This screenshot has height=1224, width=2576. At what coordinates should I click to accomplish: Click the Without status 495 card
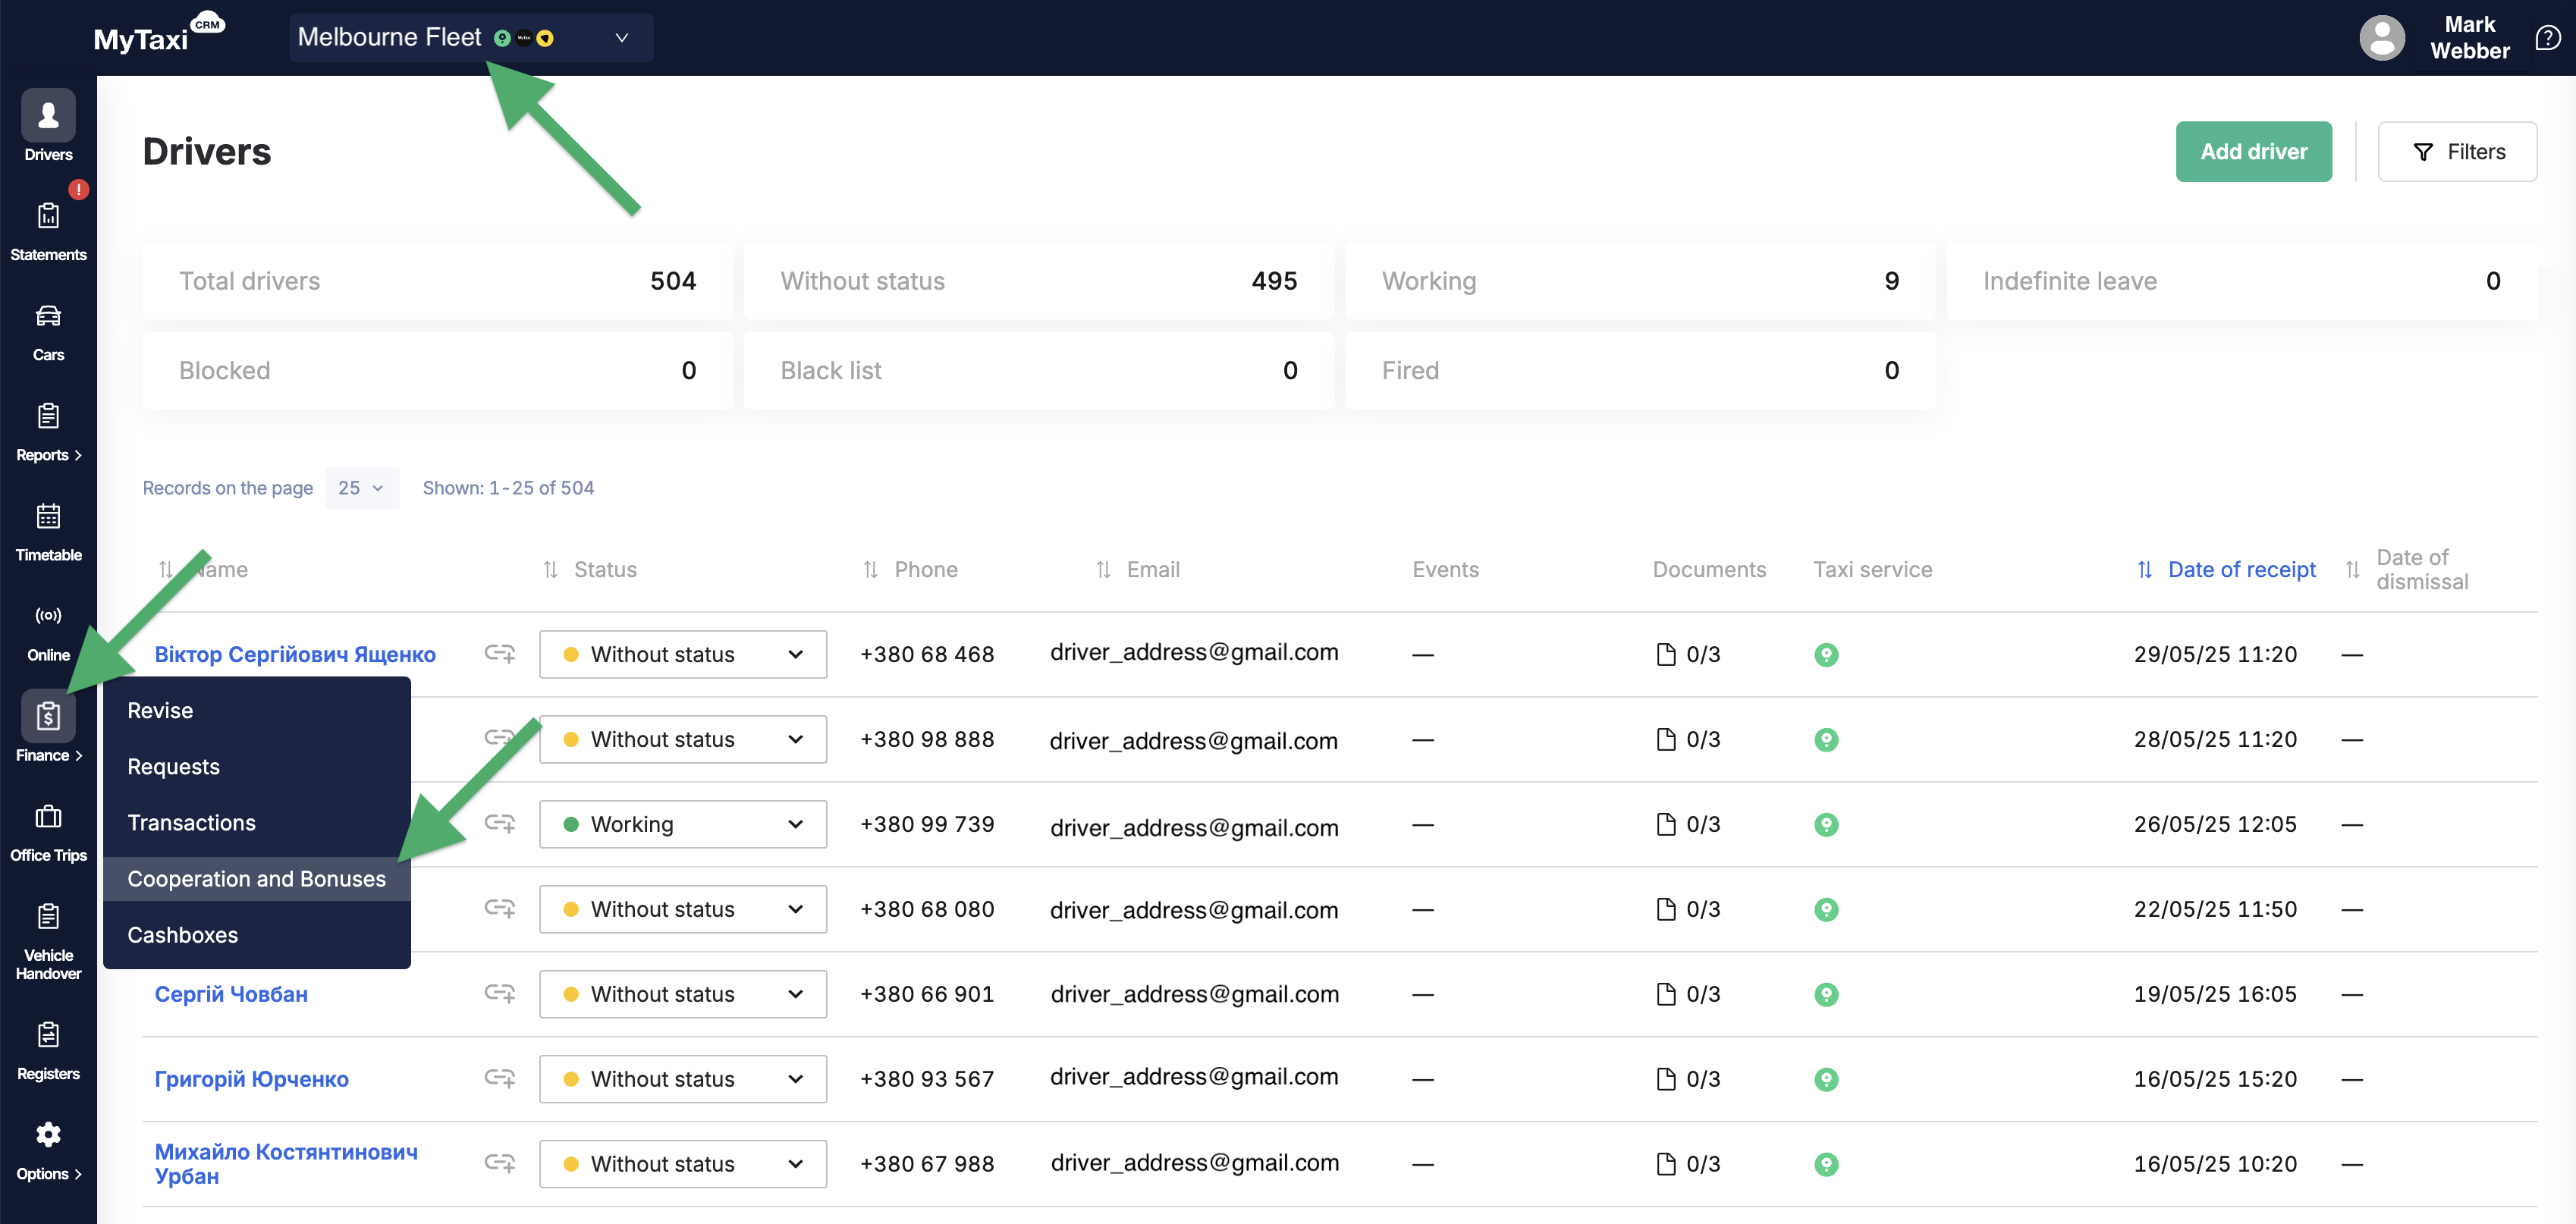coord(1038,281)
